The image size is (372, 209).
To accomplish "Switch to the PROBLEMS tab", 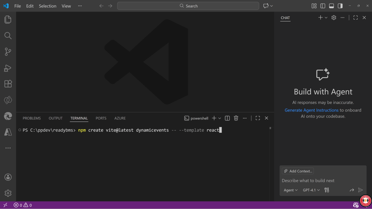I will click(32, 118).
